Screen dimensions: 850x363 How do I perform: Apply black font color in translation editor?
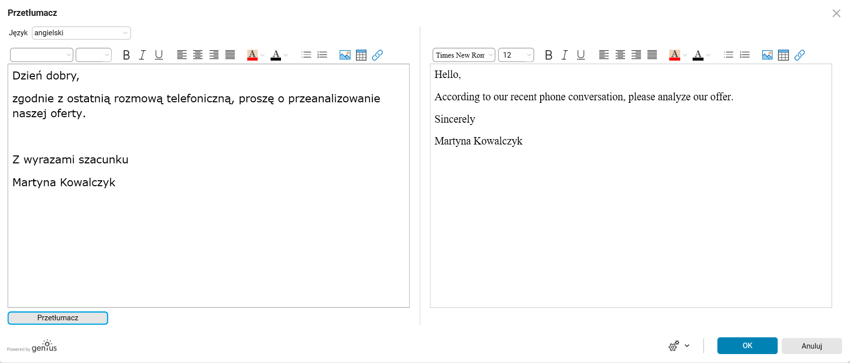click(x=698, y=55)
